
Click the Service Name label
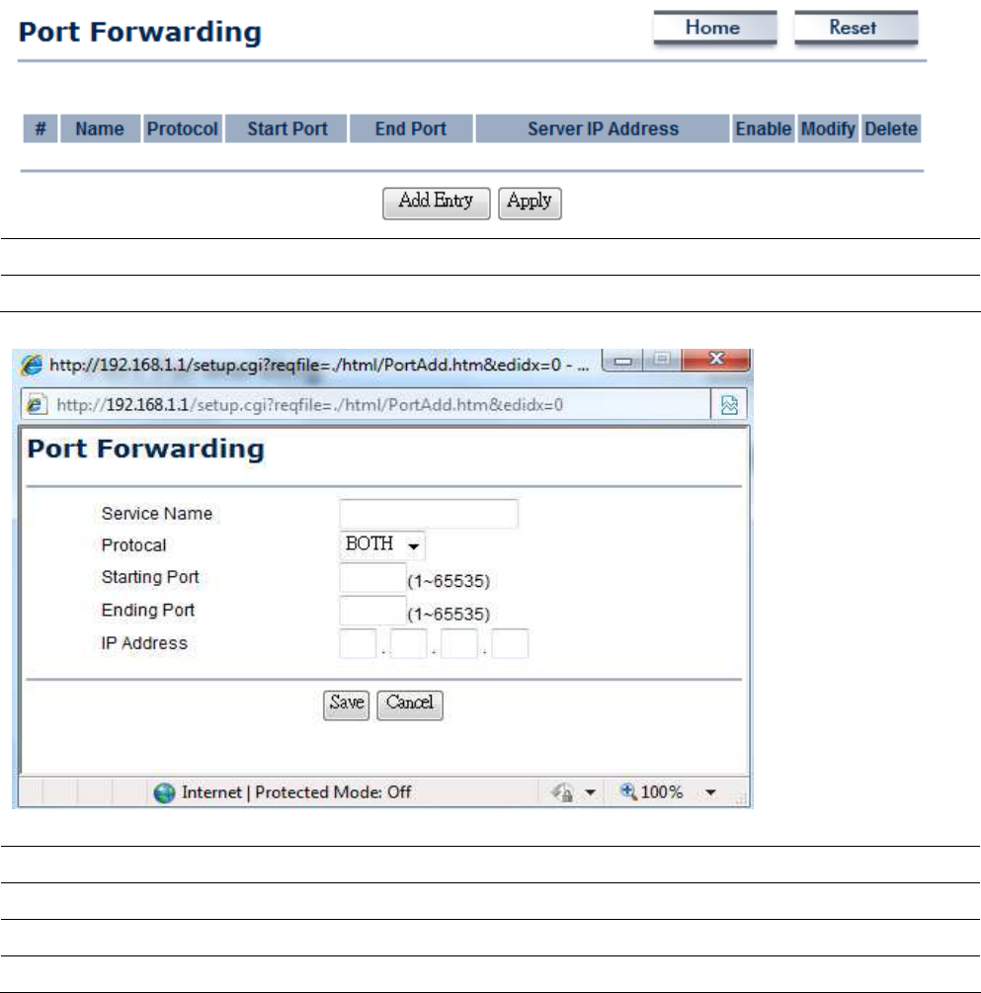(157, 514)
